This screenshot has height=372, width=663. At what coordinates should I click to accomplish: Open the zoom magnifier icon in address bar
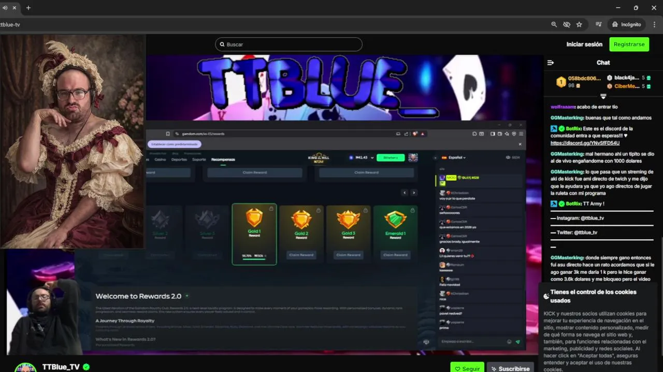click(x=554, y=24)
